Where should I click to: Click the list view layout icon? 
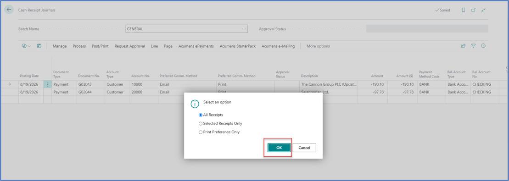tap(39, 46)
